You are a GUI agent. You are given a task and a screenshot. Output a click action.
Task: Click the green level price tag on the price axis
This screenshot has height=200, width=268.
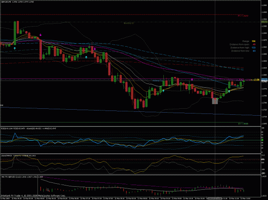pyautogui.click(x=264, y=22)
